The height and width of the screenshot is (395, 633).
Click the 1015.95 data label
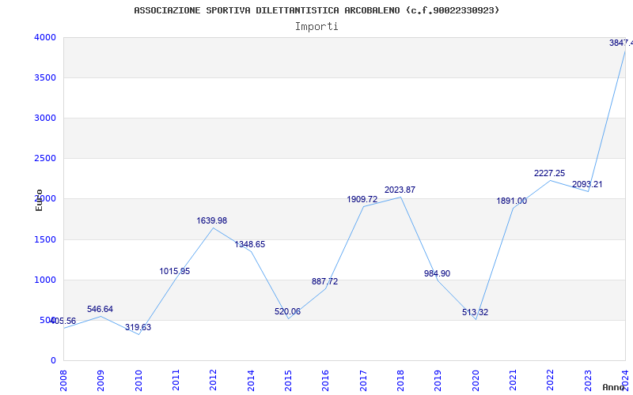[174, 271]
